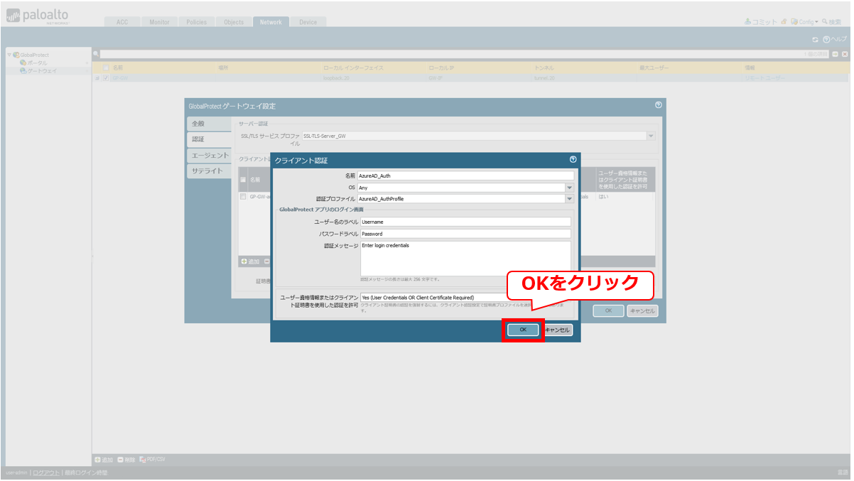The image size is (854, 481).
Task: Open help icon of クライアント認証 dialog
Action: 573,160
